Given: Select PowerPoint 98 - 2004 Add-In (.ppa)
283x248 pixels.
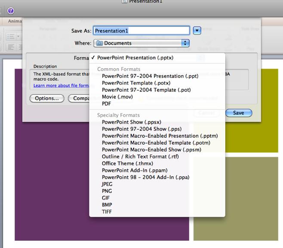Looking at the screenshot, I should tap(157, 177).
